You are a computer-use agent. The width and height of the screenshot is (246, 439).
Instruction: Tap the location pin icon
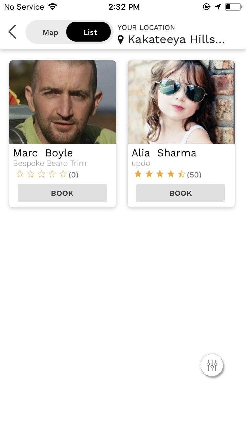[x=121, y=40]
